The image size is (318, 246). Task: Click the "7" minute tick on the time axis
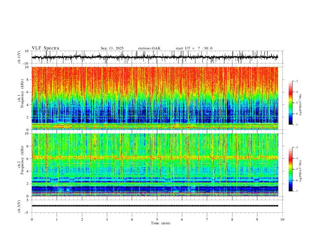(x=207, y=219)
